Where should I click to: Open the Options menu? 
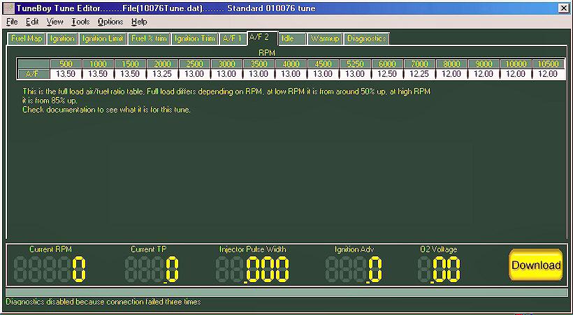coord(110,22)
